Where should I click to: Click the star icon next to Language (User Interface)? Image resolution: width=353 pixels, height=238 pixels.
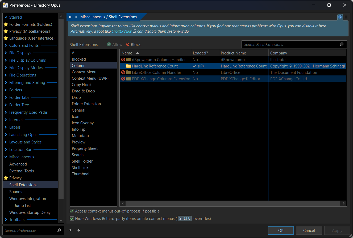click(x=6, y=38)
